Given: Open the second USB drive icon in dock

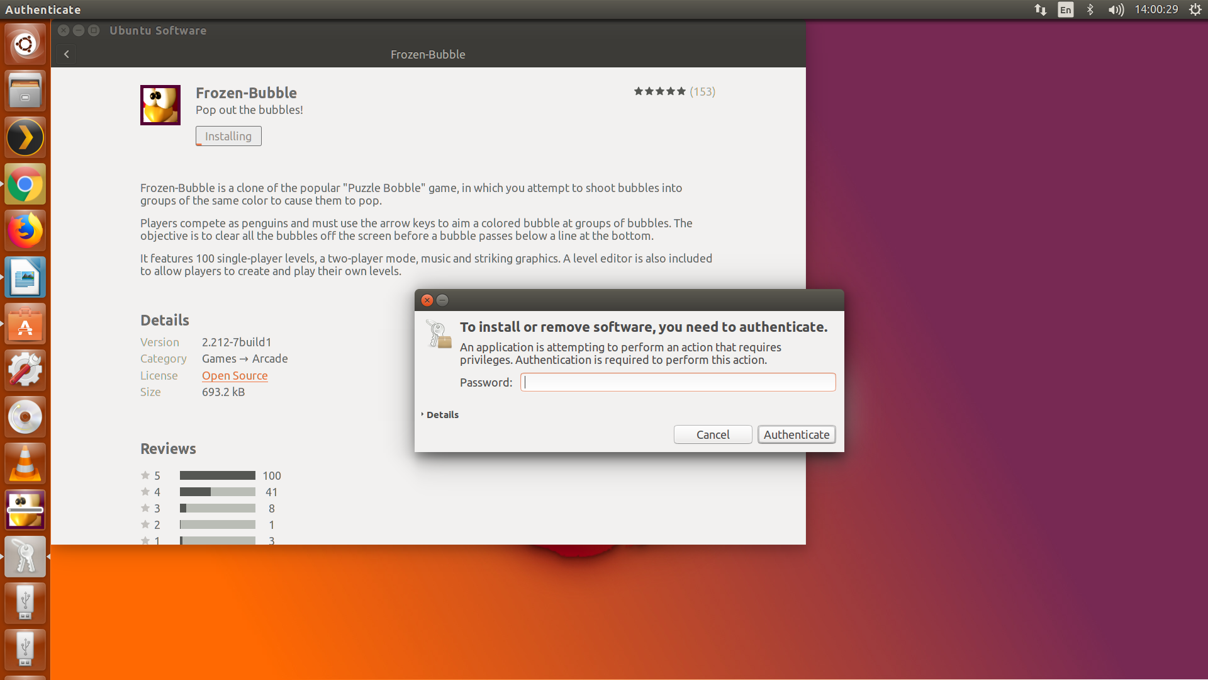Looking at the screenshot, I should pyautogui.click(x=25, y=650).
